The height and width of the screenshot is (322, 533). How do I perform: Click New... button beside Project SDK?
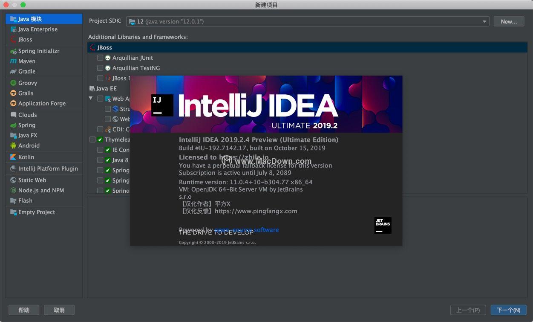[x=509, y=21]
